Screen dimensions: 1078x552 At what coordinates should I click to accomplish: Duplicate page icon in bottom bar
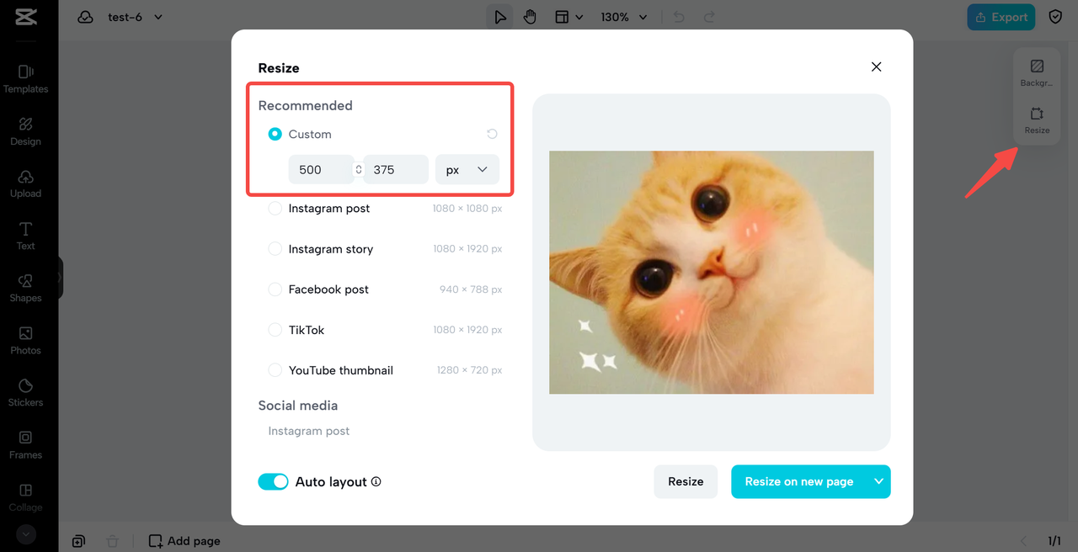(78, 541)
